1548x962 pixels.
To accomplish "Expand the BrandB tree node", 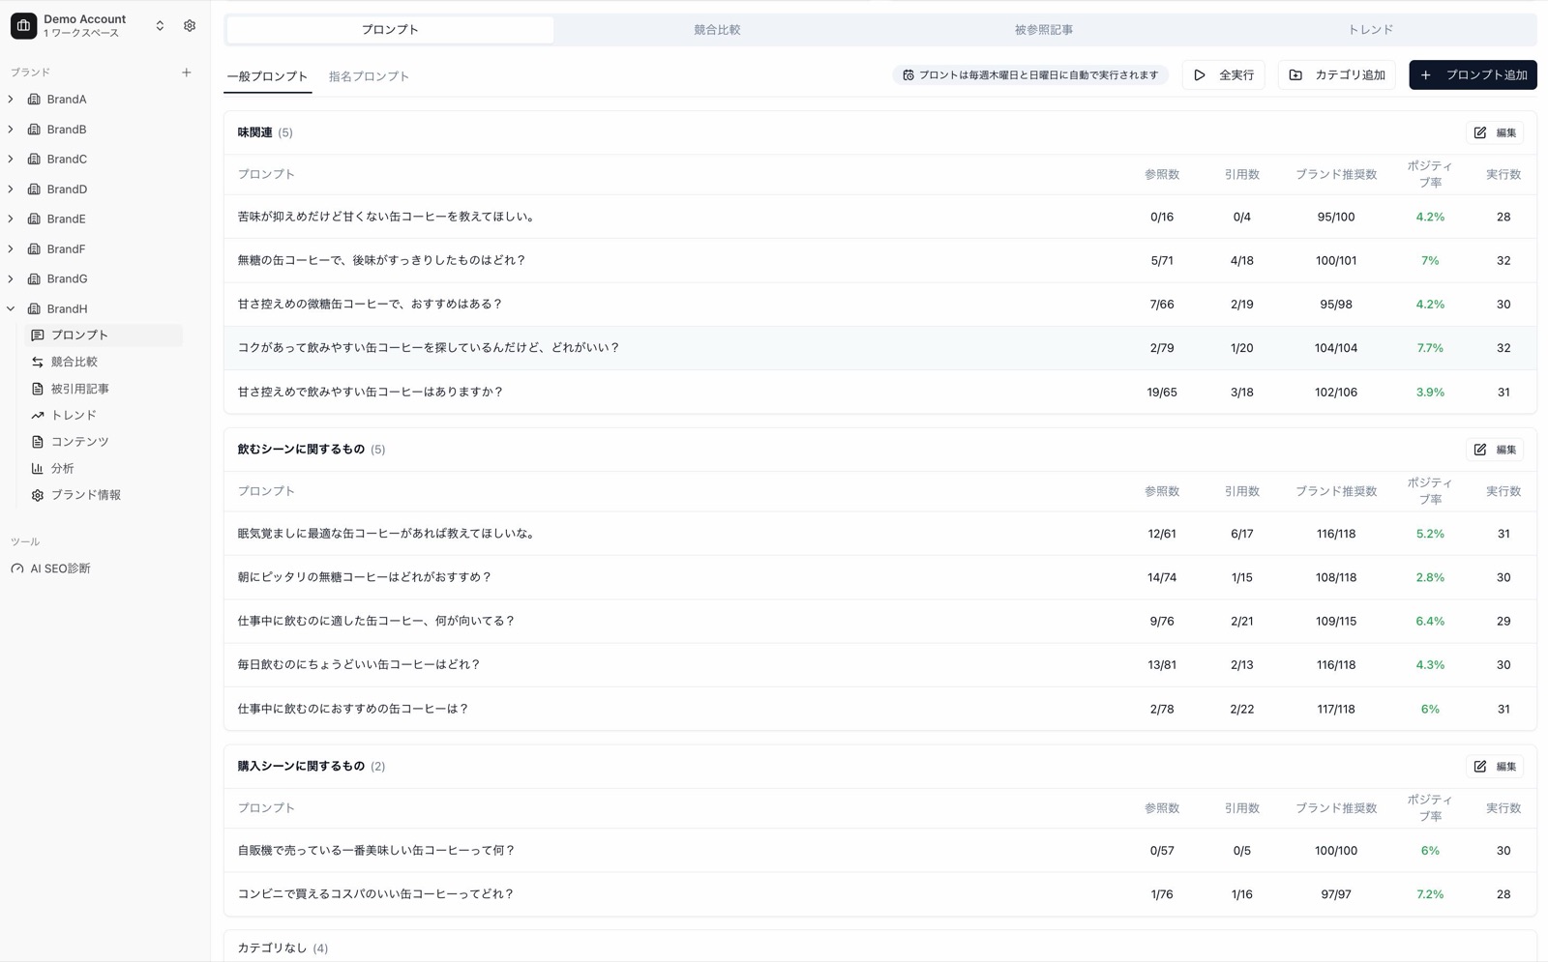I will [x=11, y=130].
